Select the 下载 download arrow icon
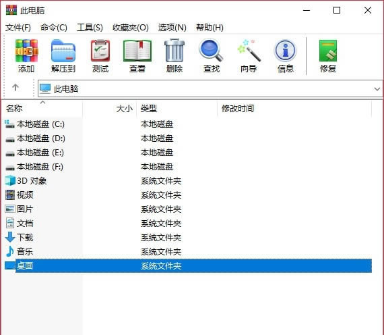Viewport: 384px width, 335px height. [x=10, y=237]
